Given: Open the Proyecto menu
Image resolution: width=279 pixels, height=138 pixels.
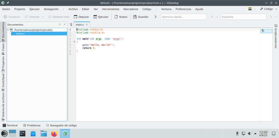Looking at the screenshot, I should tap(20, 9).
